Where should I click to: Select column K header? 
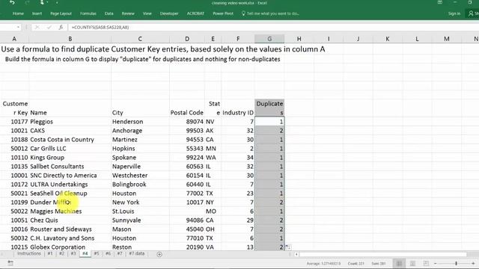coord(388,39)
